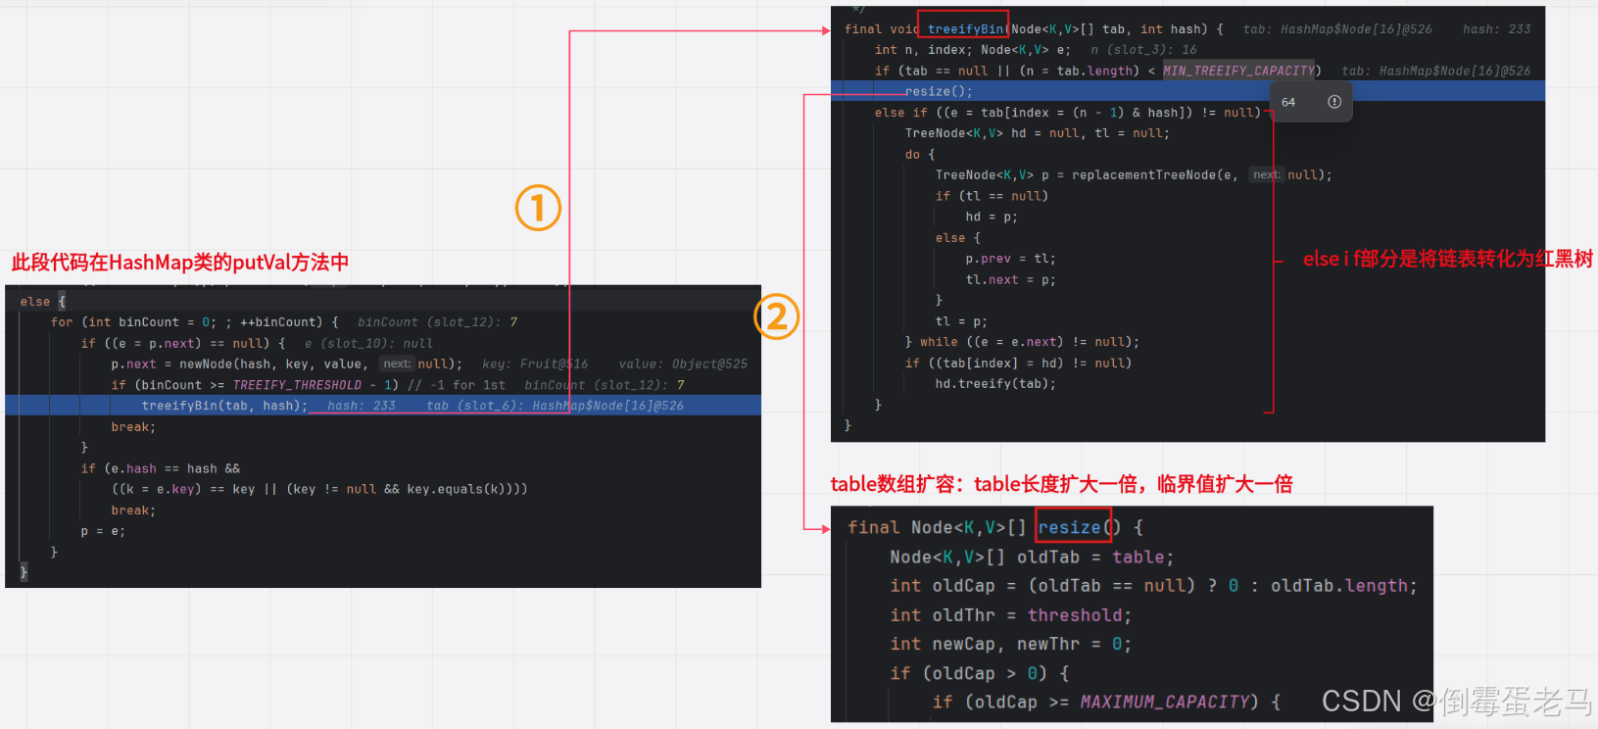Screen dimensions: 1598x729
Task: Click the treeifyBin method signature line
Action: pyautogui.click(x=1034, y=29)
